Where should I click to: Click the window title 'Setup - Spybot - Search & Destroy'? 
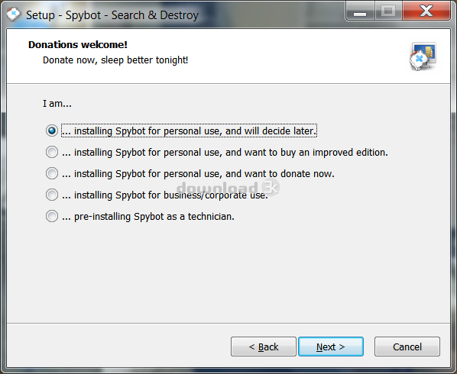point(112,15)
